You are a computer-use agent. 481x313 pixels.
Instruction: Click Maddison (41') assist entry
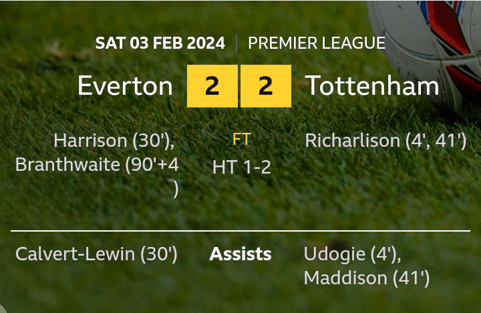[x=366, y=278]
